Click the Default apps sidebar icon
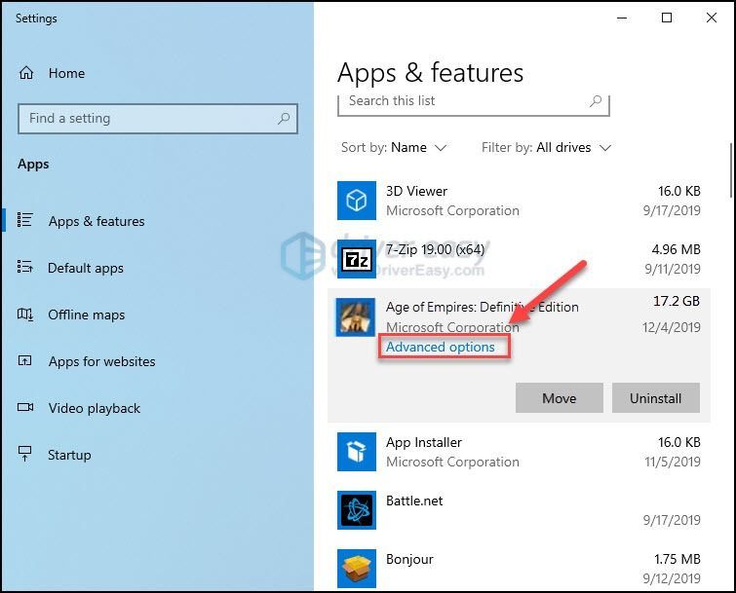736x593 pixels. click(x=25, y=267)
